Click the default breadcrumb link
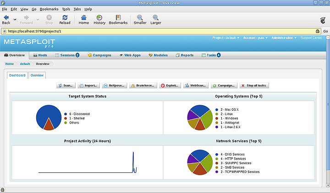The height and width of the screenshot is (193, 330). [x=25, y=64]
